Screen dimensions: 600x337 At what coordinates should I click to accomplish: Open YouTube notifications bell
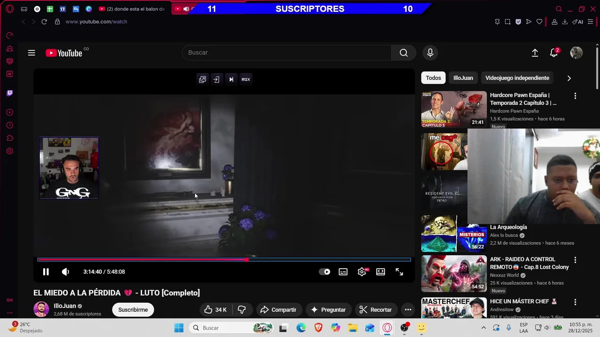[x=554, y=53]
